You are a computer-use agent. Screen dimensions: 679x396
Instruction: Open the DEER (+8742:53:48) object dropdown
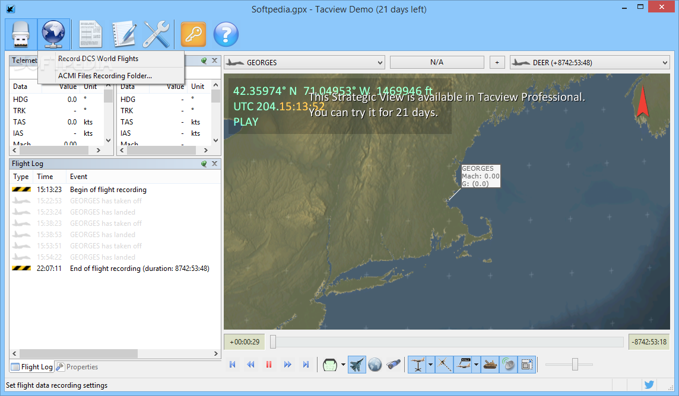pyautogui.click(x=590, y=62)
